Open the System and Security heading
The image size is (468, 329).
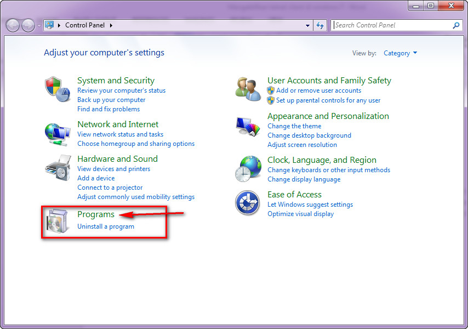tap(116, 80)
